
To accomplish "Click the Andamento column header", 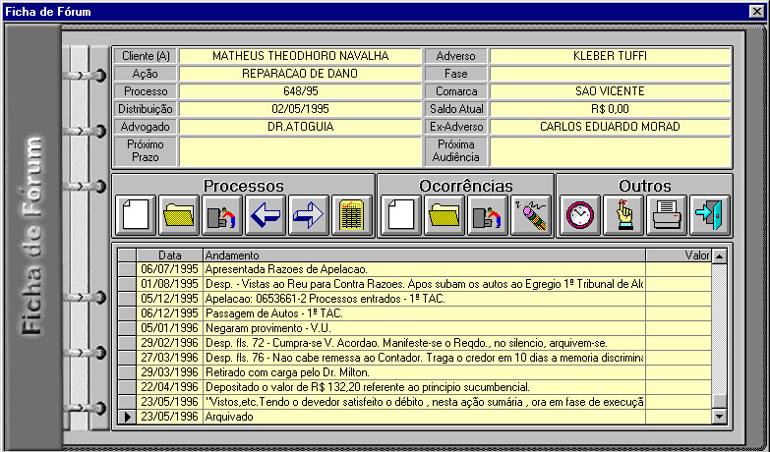I will pos(423,255).
